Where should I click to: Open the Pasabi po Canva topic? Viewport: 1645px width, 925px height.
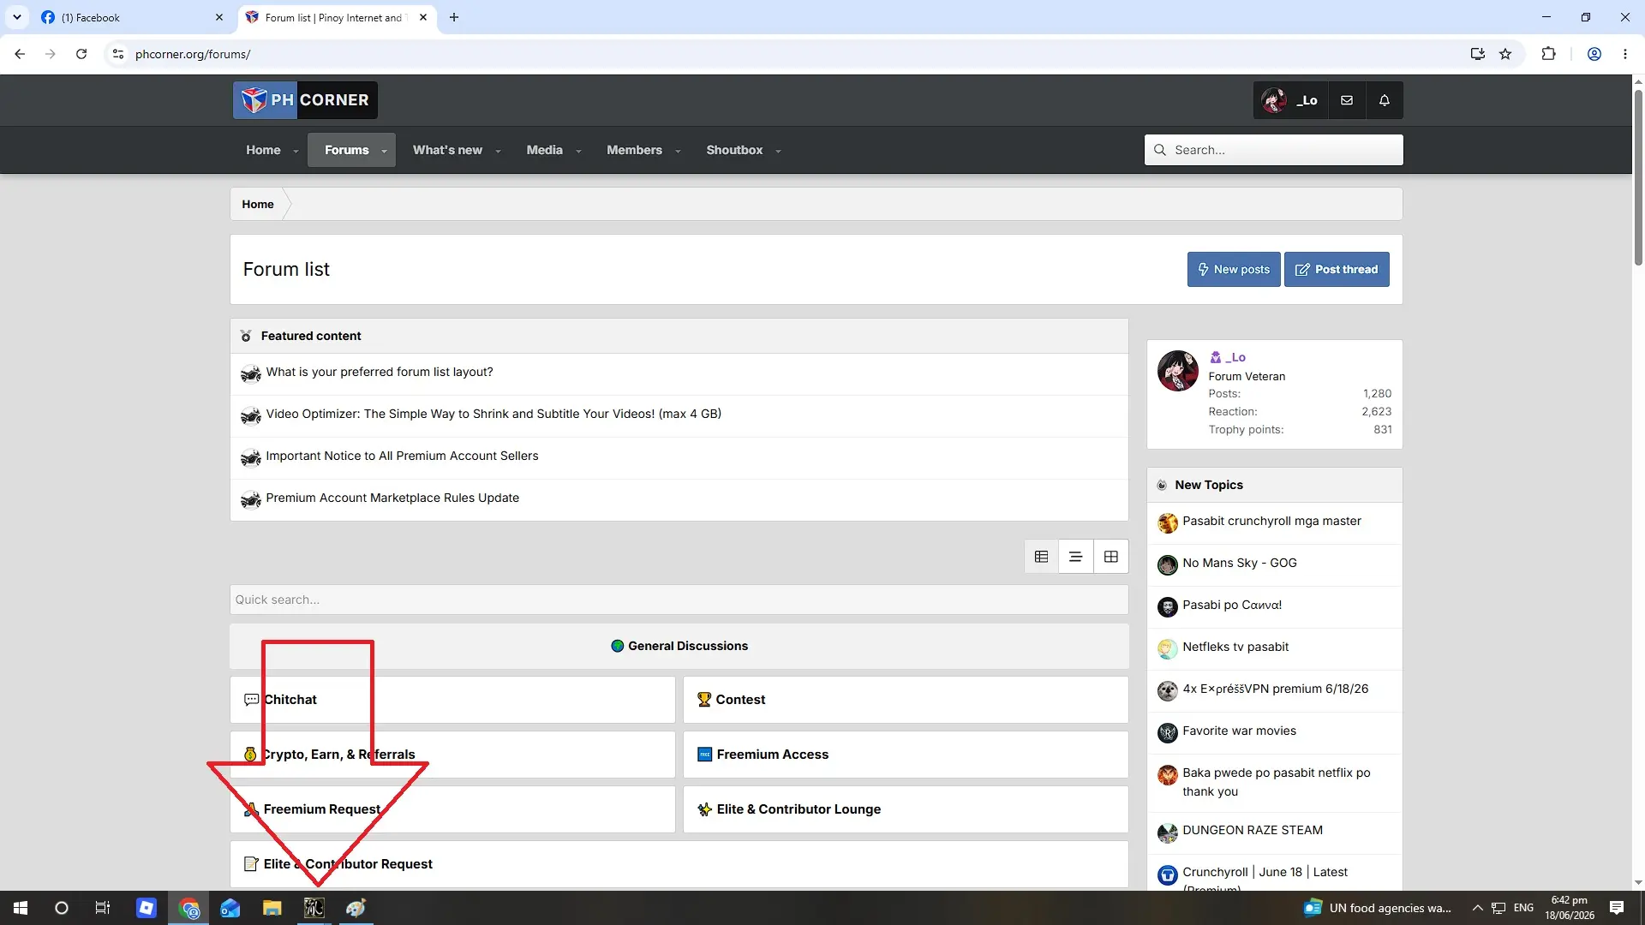(x=1232, y=605)
